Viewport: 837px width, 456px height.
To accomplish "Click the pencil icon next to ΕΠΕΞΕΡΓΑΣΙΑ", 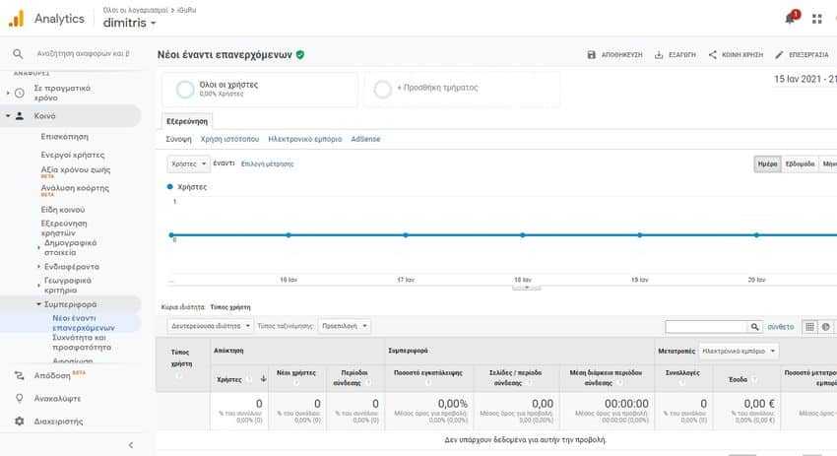I will point(779,54).
